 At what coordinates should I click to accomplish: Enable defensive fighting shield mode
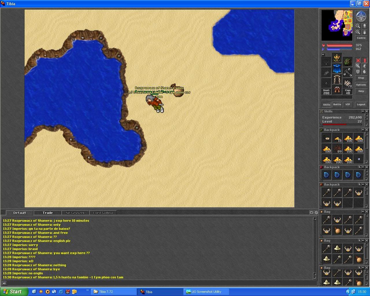coord(358,72)
